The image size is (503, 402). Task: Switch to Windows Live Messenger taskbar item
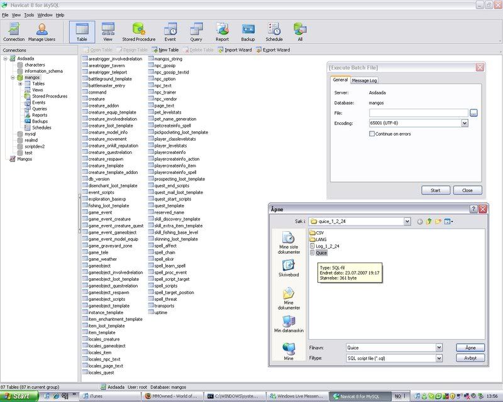click(x=297, y=396)
